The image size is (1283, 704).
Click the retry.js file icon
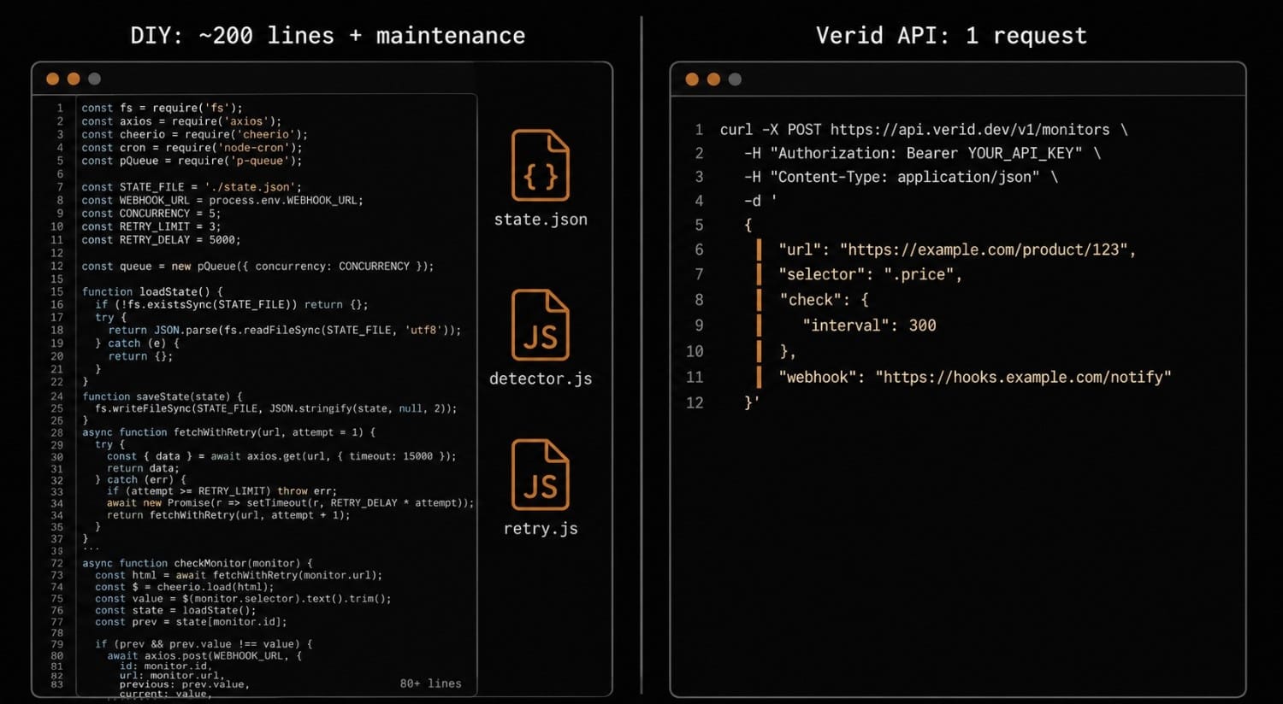point(541,475)
